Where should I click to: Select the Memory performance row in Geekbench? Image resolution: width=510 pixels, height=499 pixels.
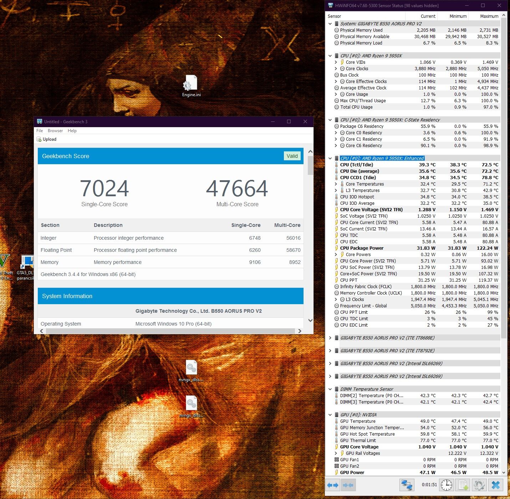(x=170, y=262)
